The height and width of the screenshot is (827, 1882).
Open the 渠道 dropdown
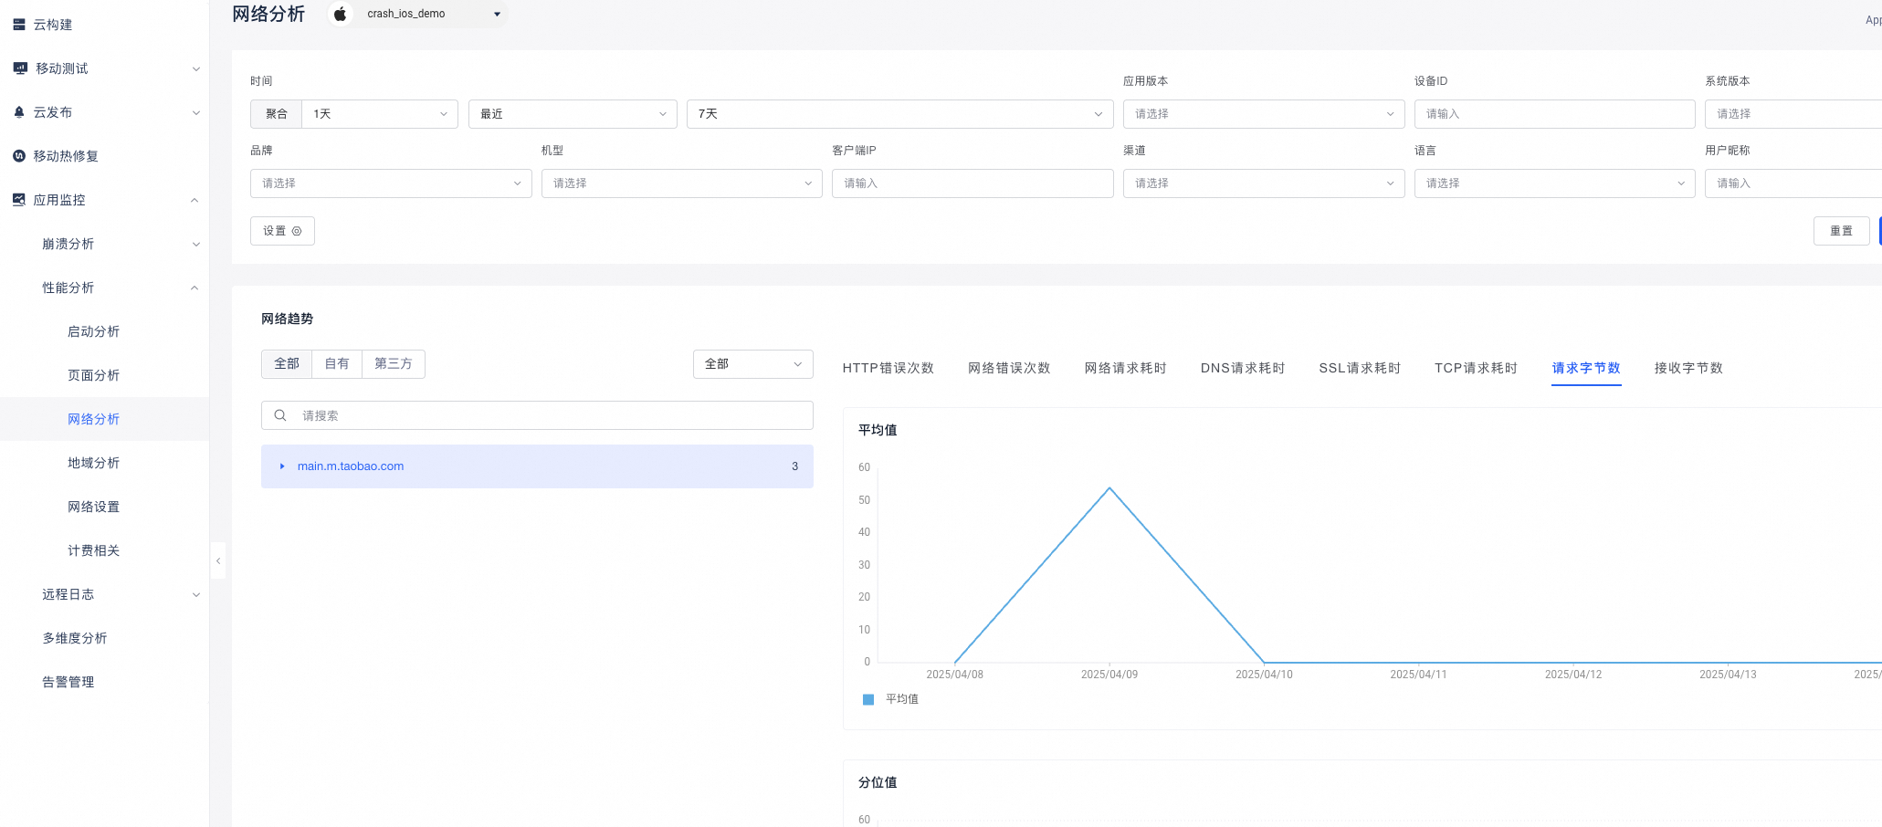pos(1263,183)
